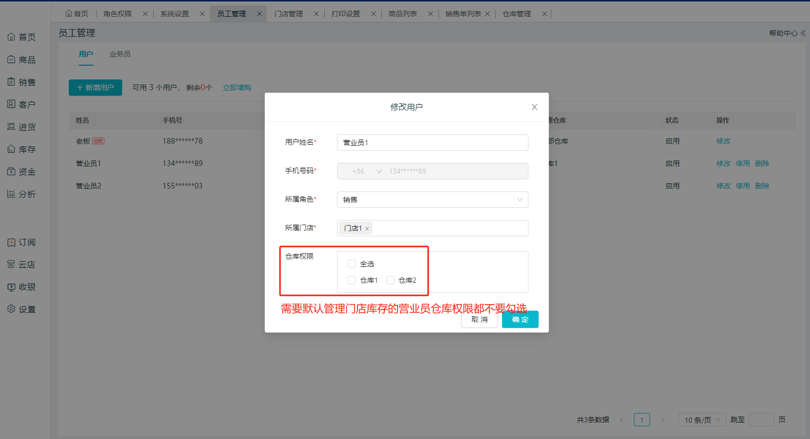Switch to the 门店管理 tab

click(289, 14)
